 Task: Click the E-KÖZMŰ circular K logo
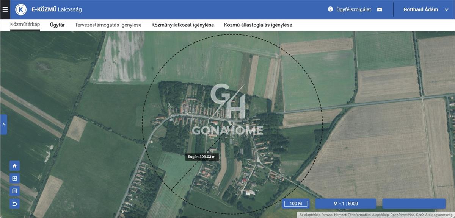click(x=21, y=9)
